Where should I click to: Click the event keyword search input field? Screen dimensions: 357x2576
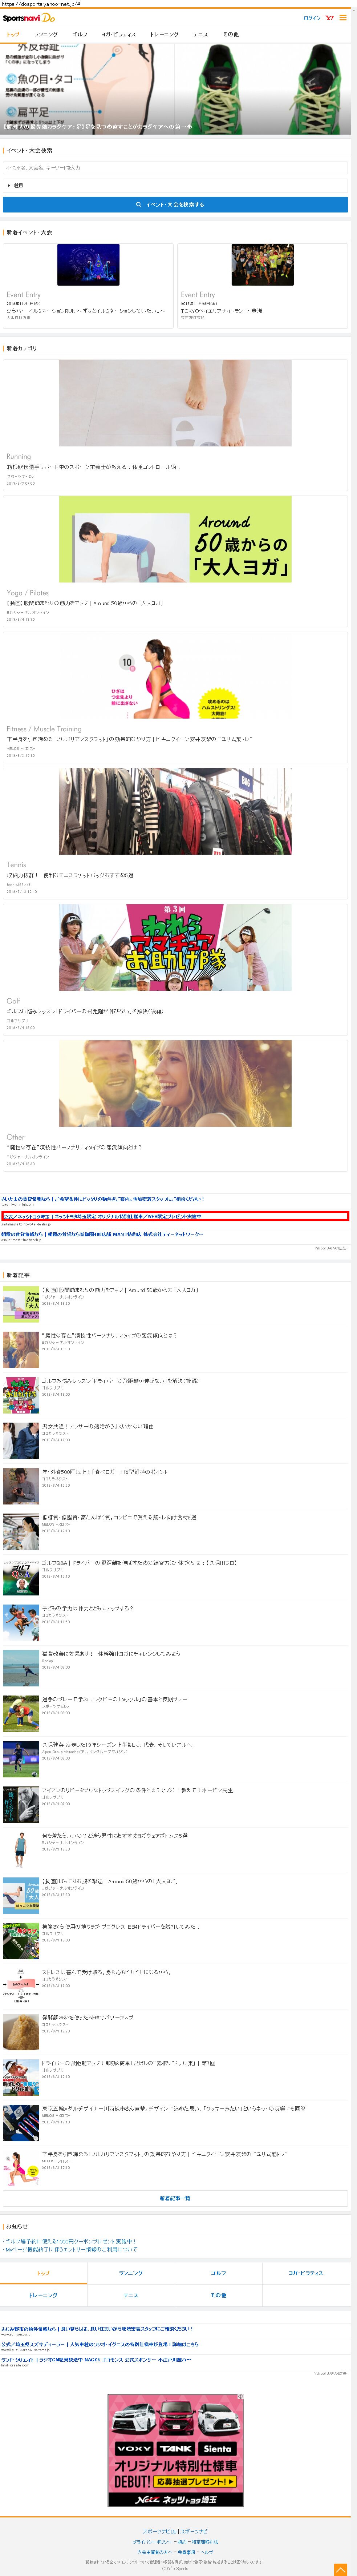coord(175,168)
